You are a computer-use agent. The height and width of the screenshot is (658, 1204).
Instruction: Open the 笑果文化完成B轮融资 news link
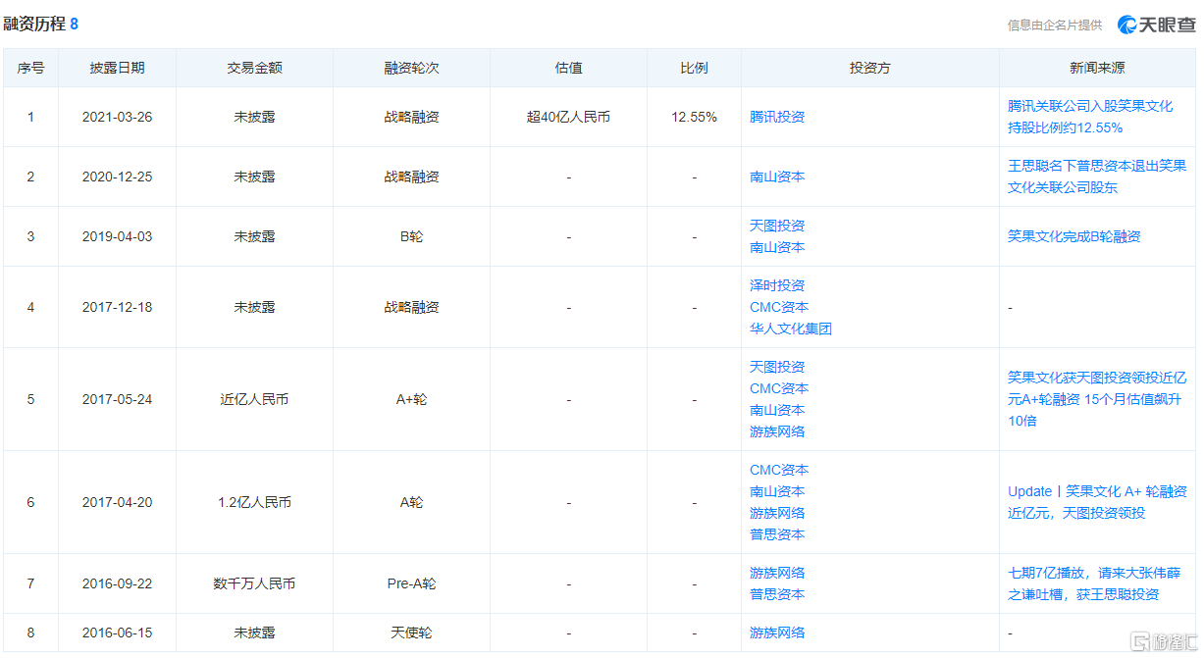(x=1073, y=236)
